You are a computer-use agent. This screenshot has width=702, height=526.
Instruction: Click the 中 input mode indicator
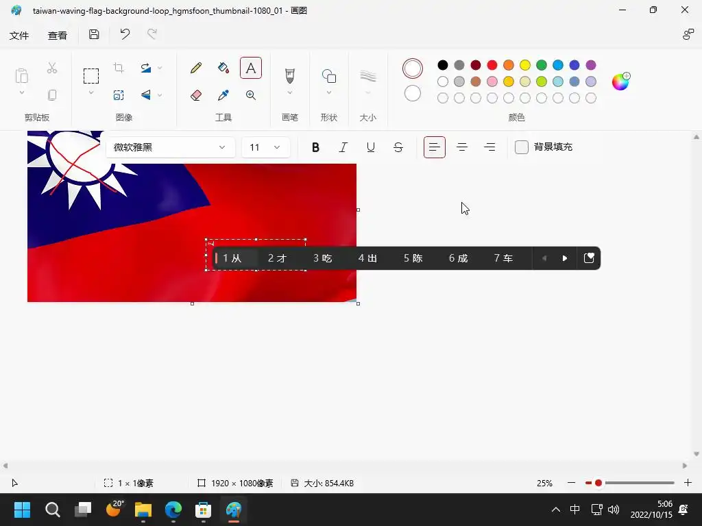[575, 510]
